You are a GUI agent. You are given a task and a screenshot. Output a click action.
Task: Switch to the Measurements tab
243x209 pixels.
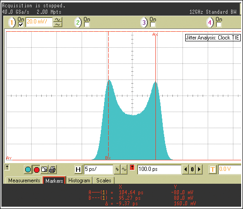coord(24,181)
